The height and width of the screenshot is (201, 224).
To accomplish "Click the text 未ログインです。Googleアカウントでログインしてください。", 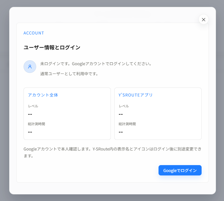I will pyautogui.click(x=96, y=63).
